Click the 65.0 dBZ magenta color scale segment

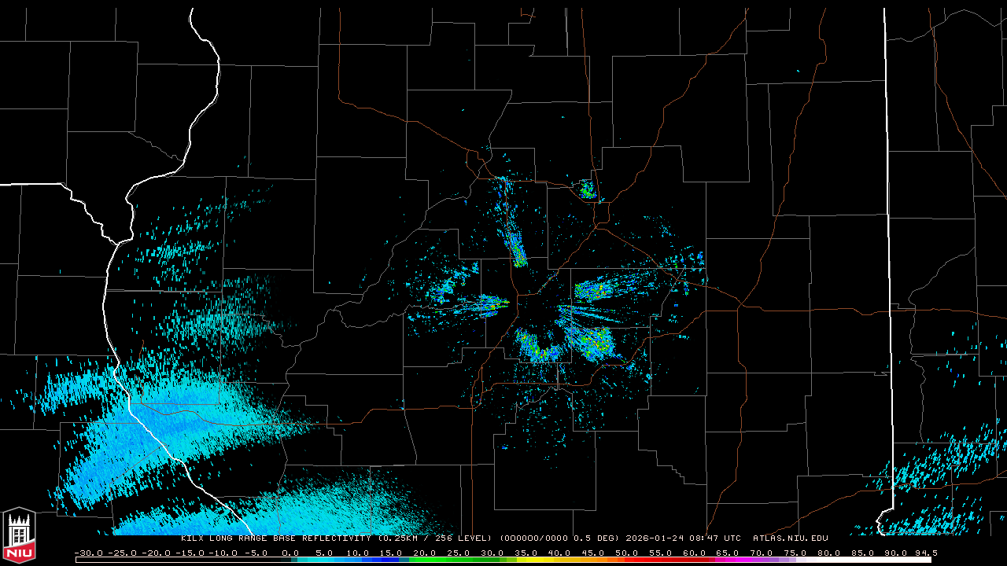point(729,560)
